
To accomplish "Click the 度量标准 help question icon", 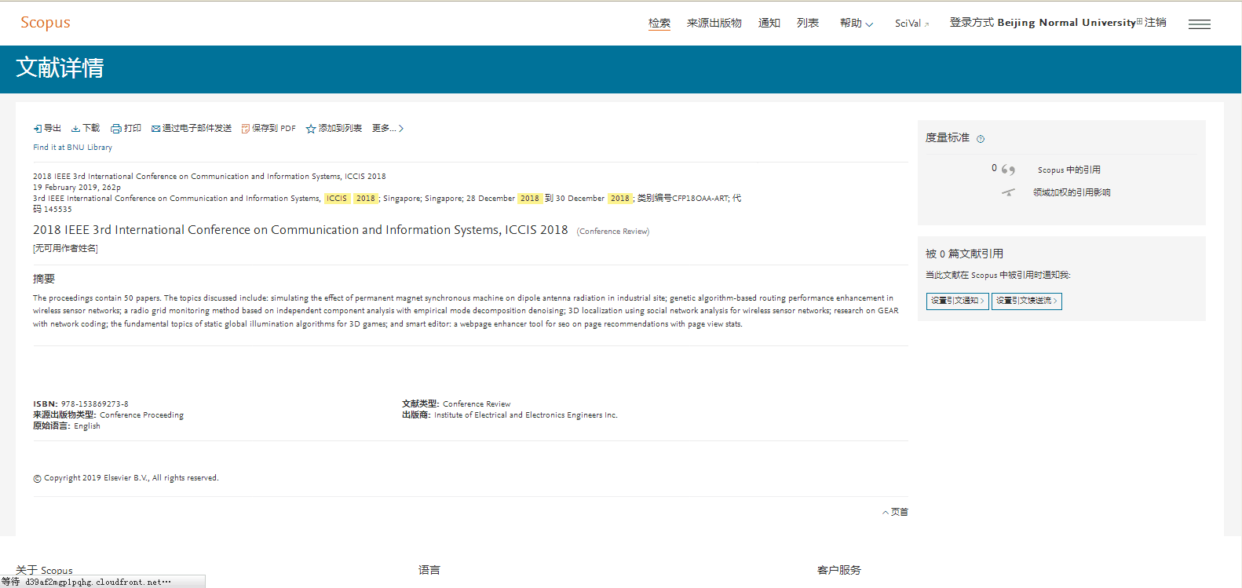I will pyautogui.click(x=981, y=139).
